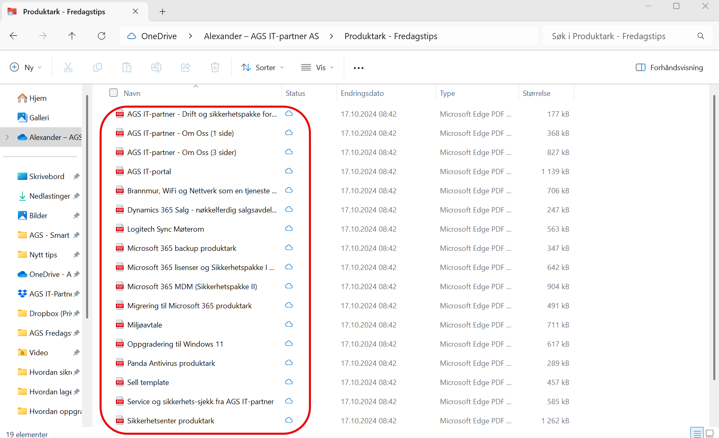Select file Microsoft 365 MDM (Sikkerhetspakke II)
The height and width of the screenshot is (438, 719).
coord(192,286)
